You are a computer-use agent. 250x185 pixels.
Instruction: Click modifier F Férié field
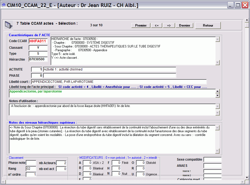(x=116, y=163)
